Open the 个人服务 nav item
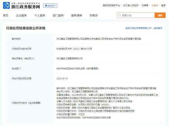Screen dimensions: 169x126 (x=40, y=16)
